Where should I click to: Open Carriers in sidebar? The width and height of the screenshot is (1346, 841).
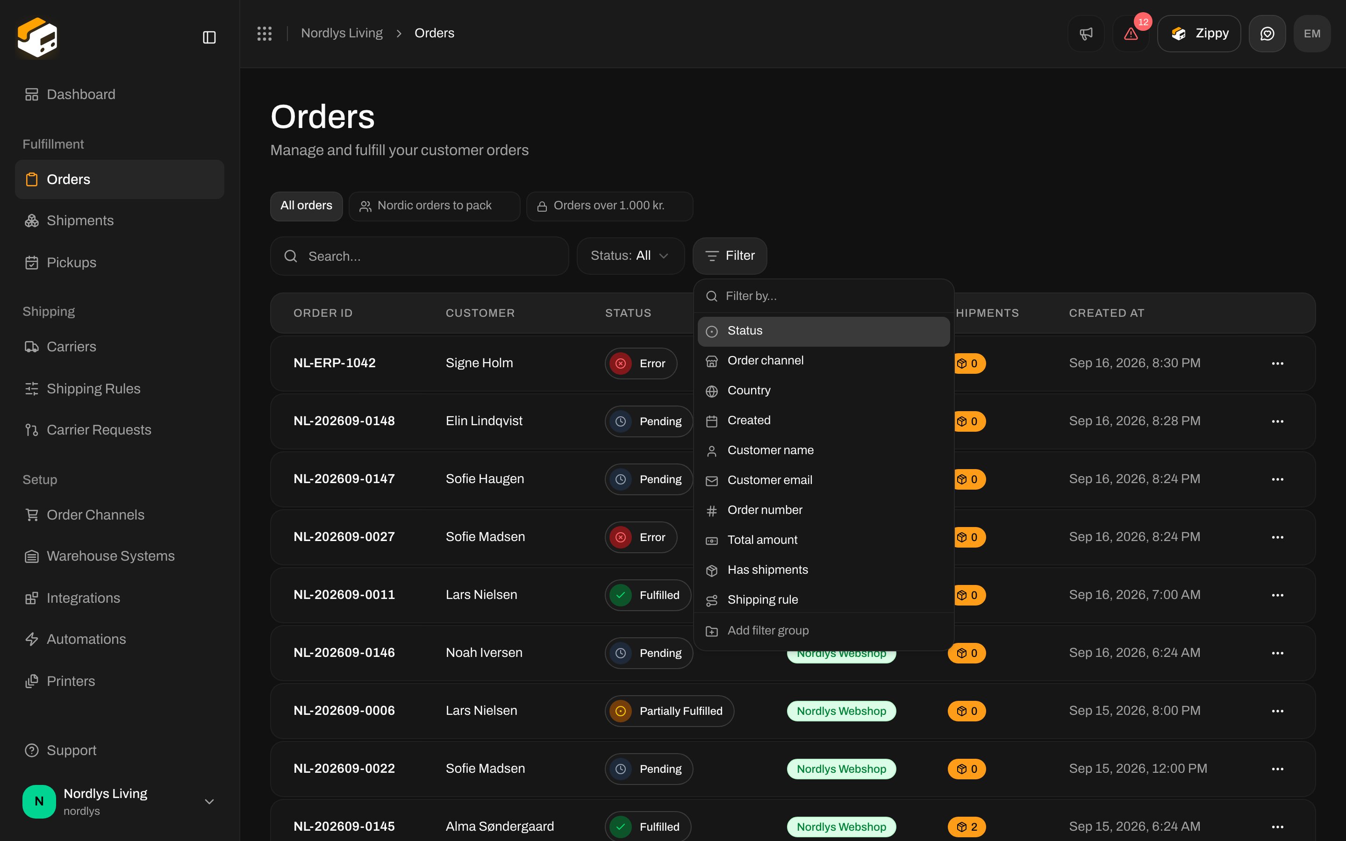(120, 347)
